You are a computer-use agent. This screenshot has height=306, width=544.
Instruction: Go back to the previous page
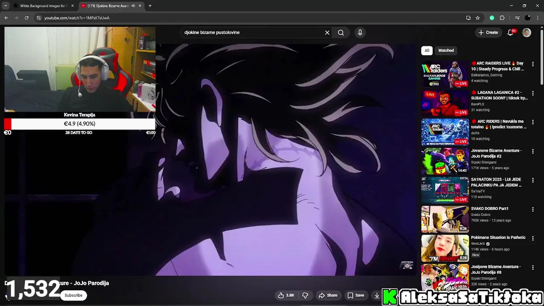tap(6, 18)
